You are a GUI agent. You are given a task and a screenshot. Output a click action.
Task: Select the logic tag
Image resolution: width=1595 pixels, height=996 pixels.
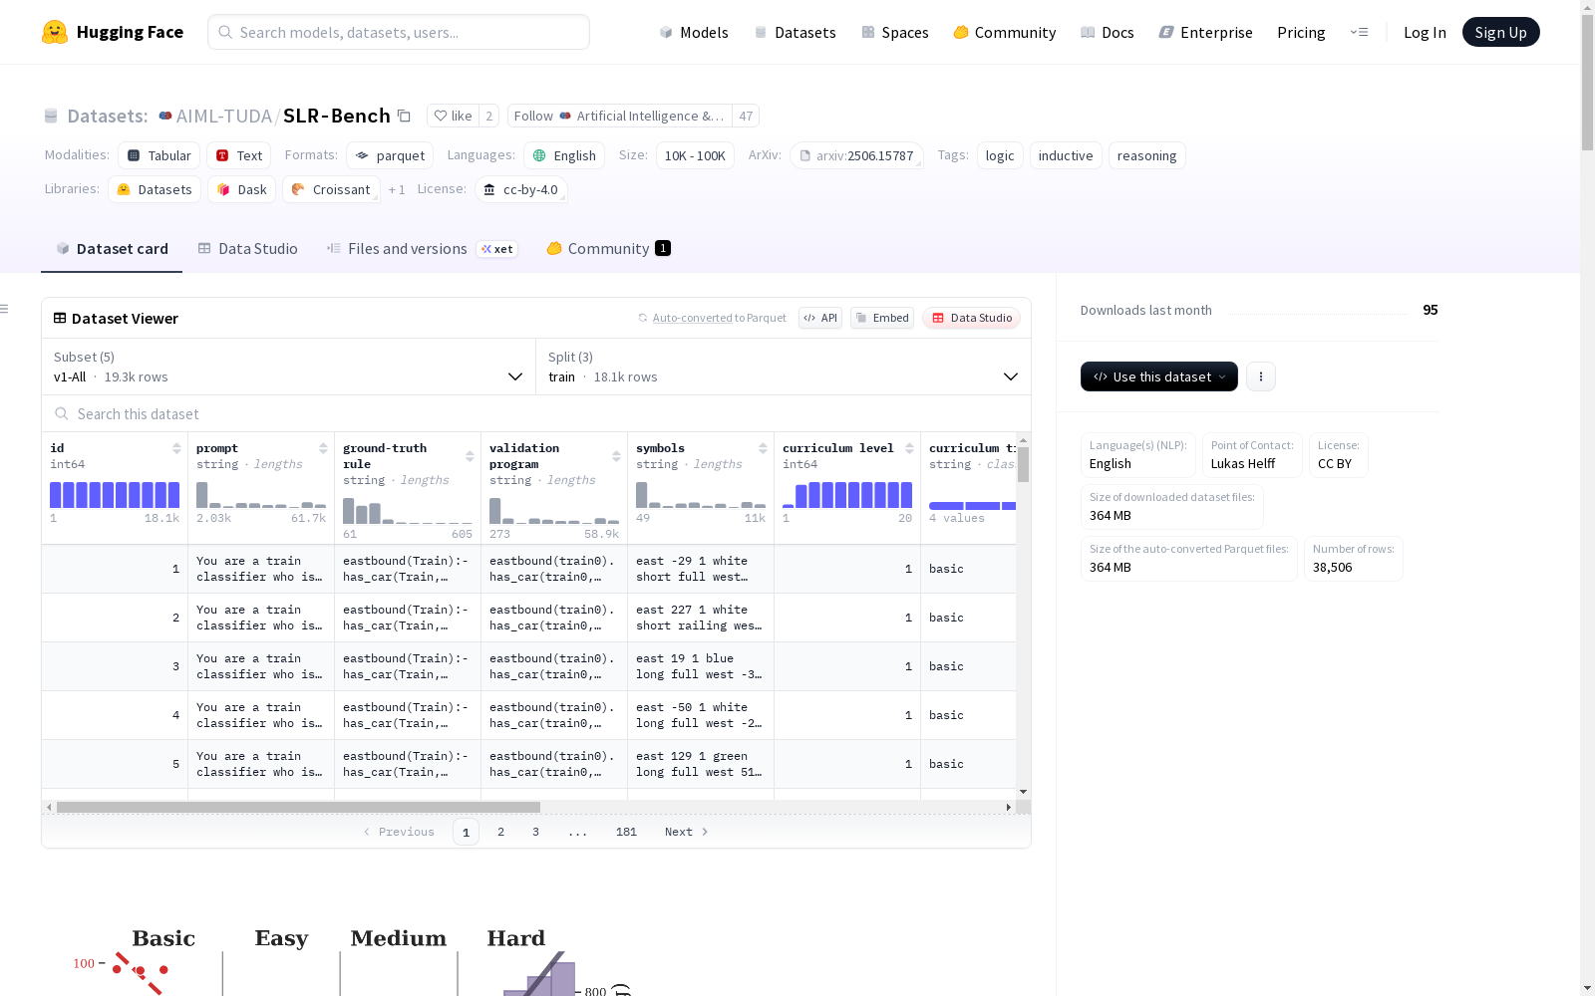click(x=1000, y=155)
